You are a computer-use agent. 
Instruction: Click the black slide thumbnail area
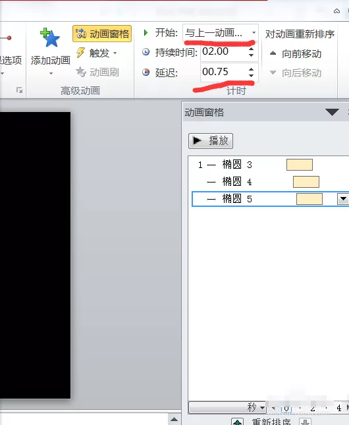(x=35, y=255)
